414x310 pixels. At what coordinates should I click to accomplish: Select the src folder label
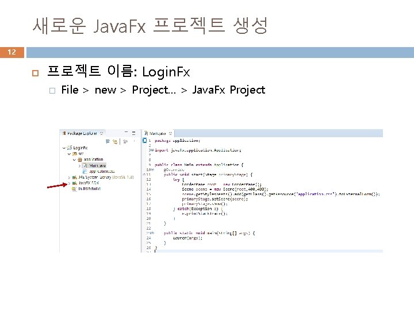click(x=81, y=154)
